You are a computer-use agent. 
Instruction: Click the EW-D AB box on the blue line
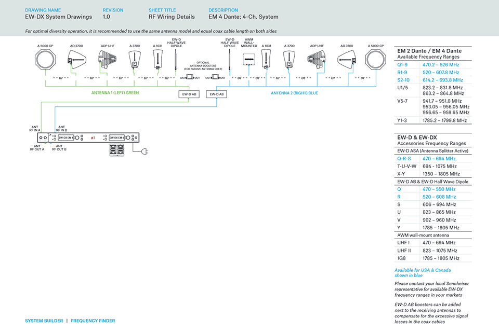216,94
